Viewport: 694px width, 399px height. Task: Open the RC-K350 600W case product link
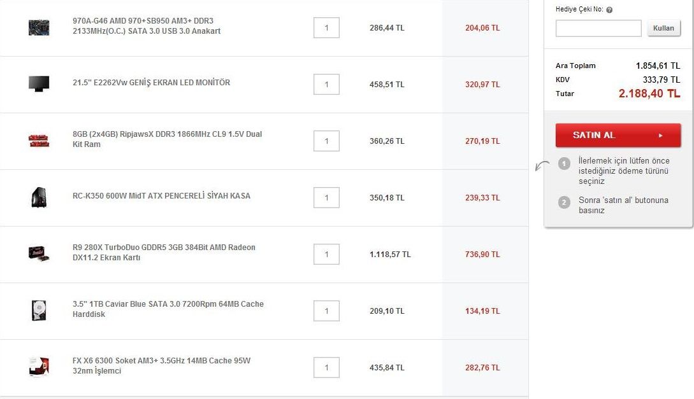[161, 196]
